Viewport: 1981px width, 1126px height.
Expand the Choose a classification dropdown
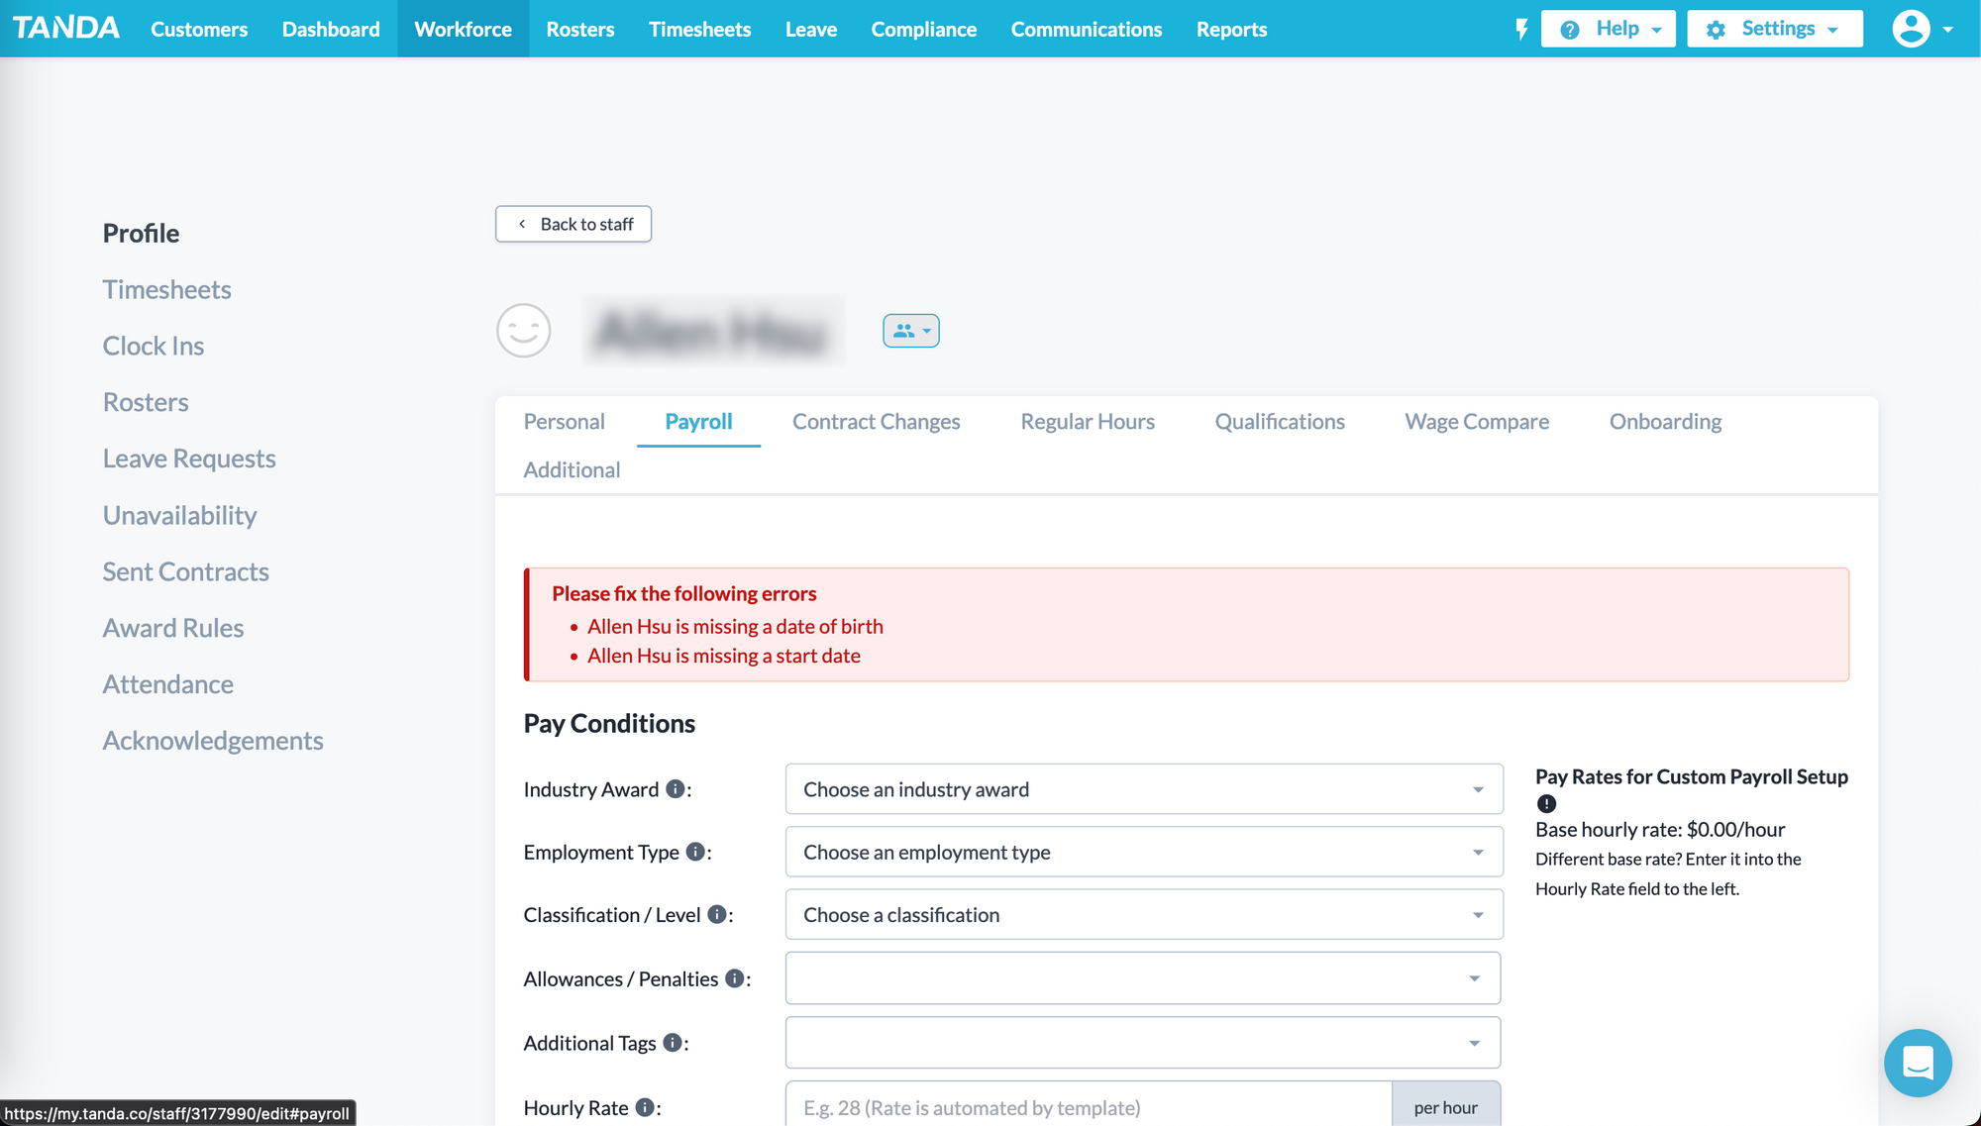click(1143, 915)
